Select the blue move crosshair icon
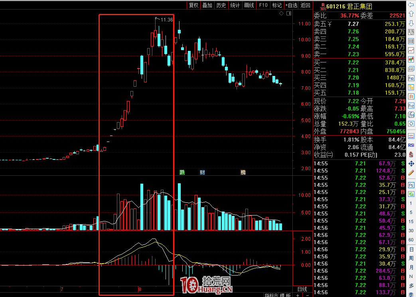The image size is (416, 297). pyautogui.click(x=411, y=164)
